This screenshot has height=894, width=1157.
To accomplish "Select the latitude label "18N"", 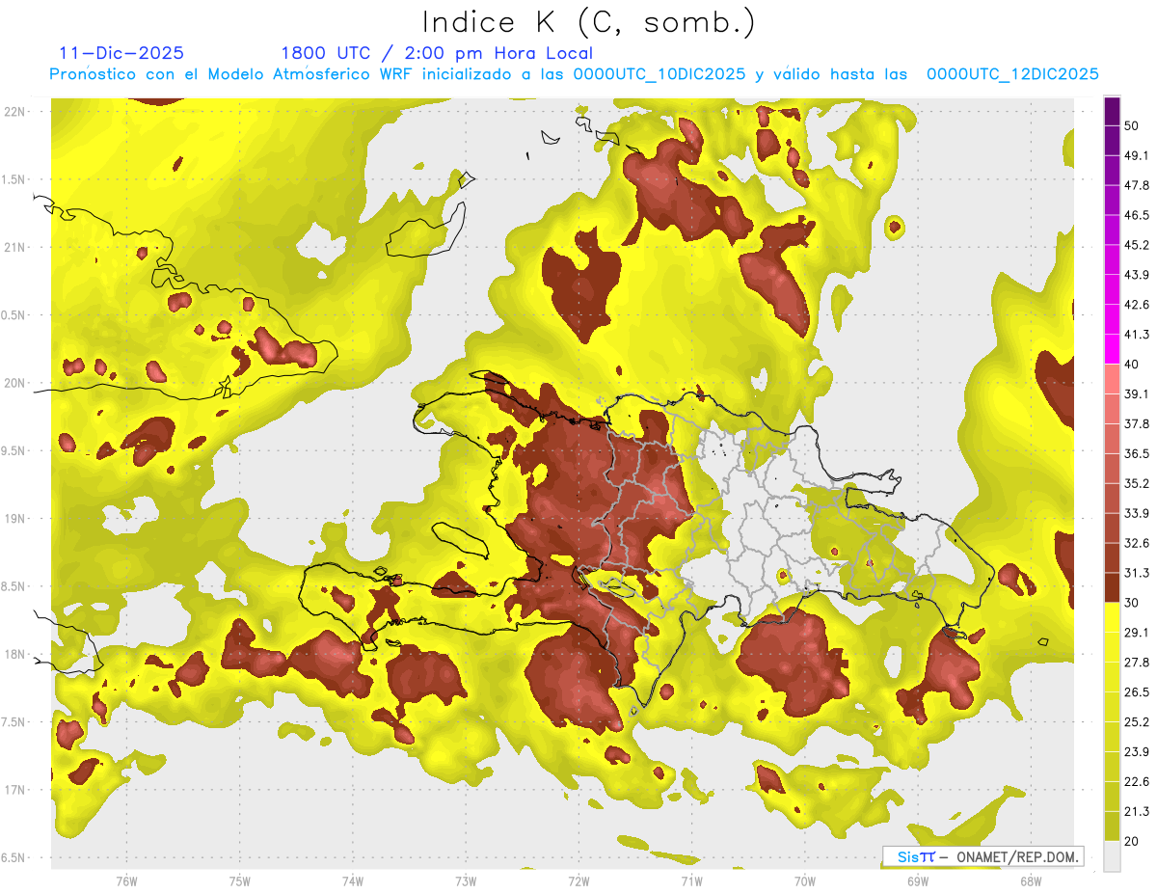I will point(15,655).
